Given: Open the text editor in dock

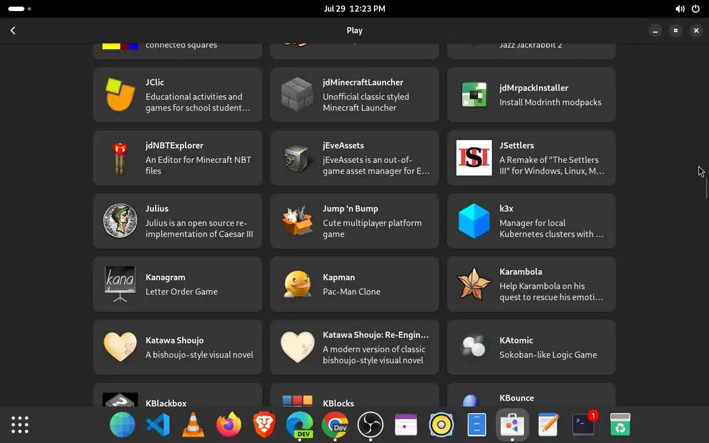Looking at the screenshot, I should pyautogui.click(x=548, y=425).
